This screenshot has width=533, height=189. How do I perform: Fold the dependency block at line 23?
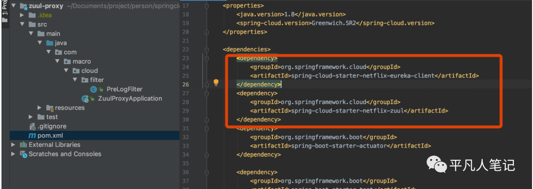click(x=207, y=58)
